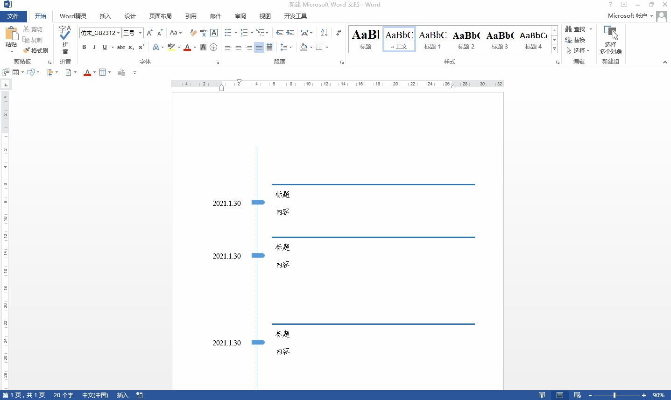Click the word count '20 个字' in the status bar
The height and width of the screenshot is (400, 671).
pos(64,395)
